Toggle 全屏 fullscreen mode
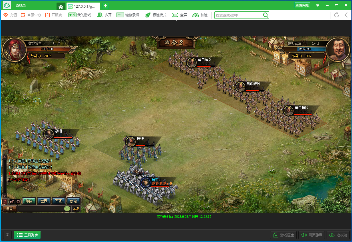This screenshot has height=242, width=352. point(180,15)
